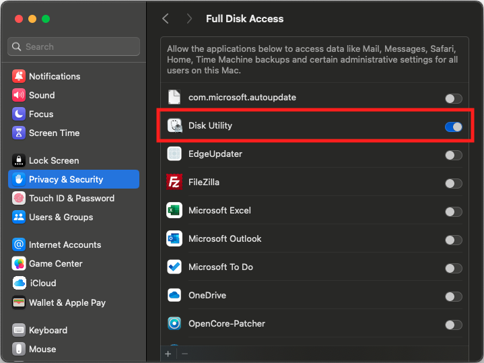Screen dimensions: 484x363
Task: Go back with the left chevron
Action: pos(166,19)
